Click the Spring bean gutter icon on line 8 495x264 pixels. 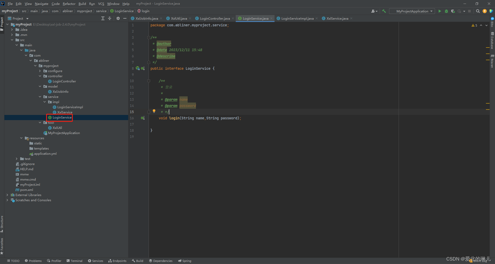138,68
